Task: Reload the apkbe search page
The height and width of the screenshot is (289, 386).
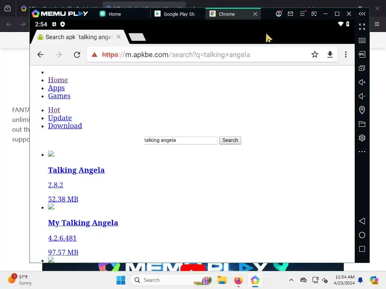Action: 77,55
